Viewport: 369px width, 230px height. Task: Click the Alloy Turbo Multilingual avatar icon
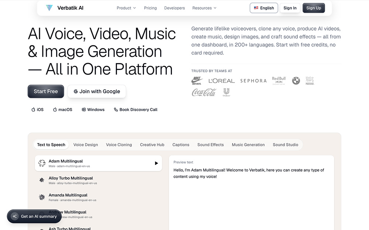pyautogui.click(x=42, y=180)
